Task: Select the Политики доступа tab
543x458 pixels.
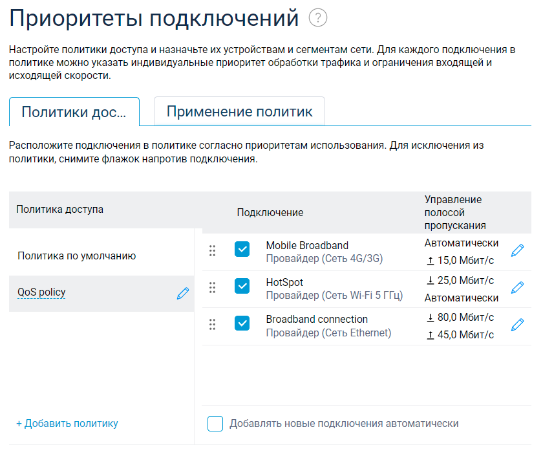Action: (74, 111)
